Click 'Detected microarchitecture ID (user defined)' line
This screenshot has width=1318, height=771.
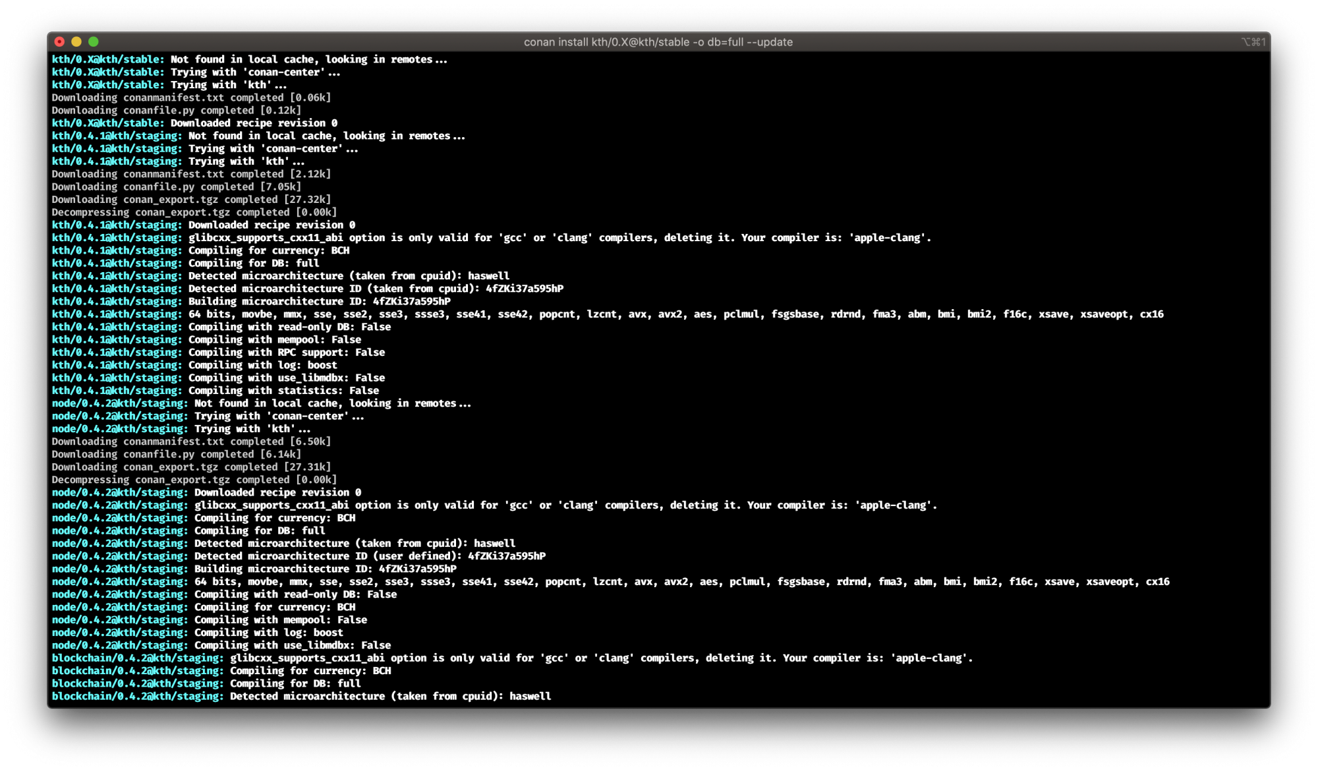pyautogui.click(x=299, y=556)
